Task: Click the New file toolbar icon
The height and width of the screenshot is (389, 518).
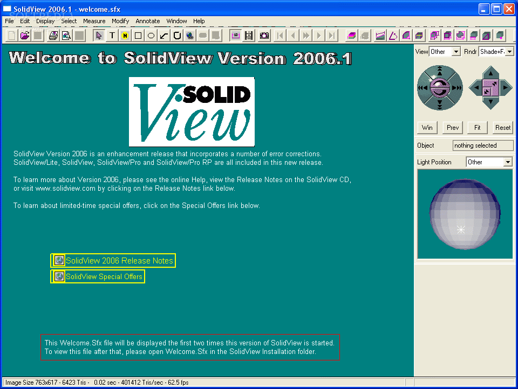Action: [12, 36]
